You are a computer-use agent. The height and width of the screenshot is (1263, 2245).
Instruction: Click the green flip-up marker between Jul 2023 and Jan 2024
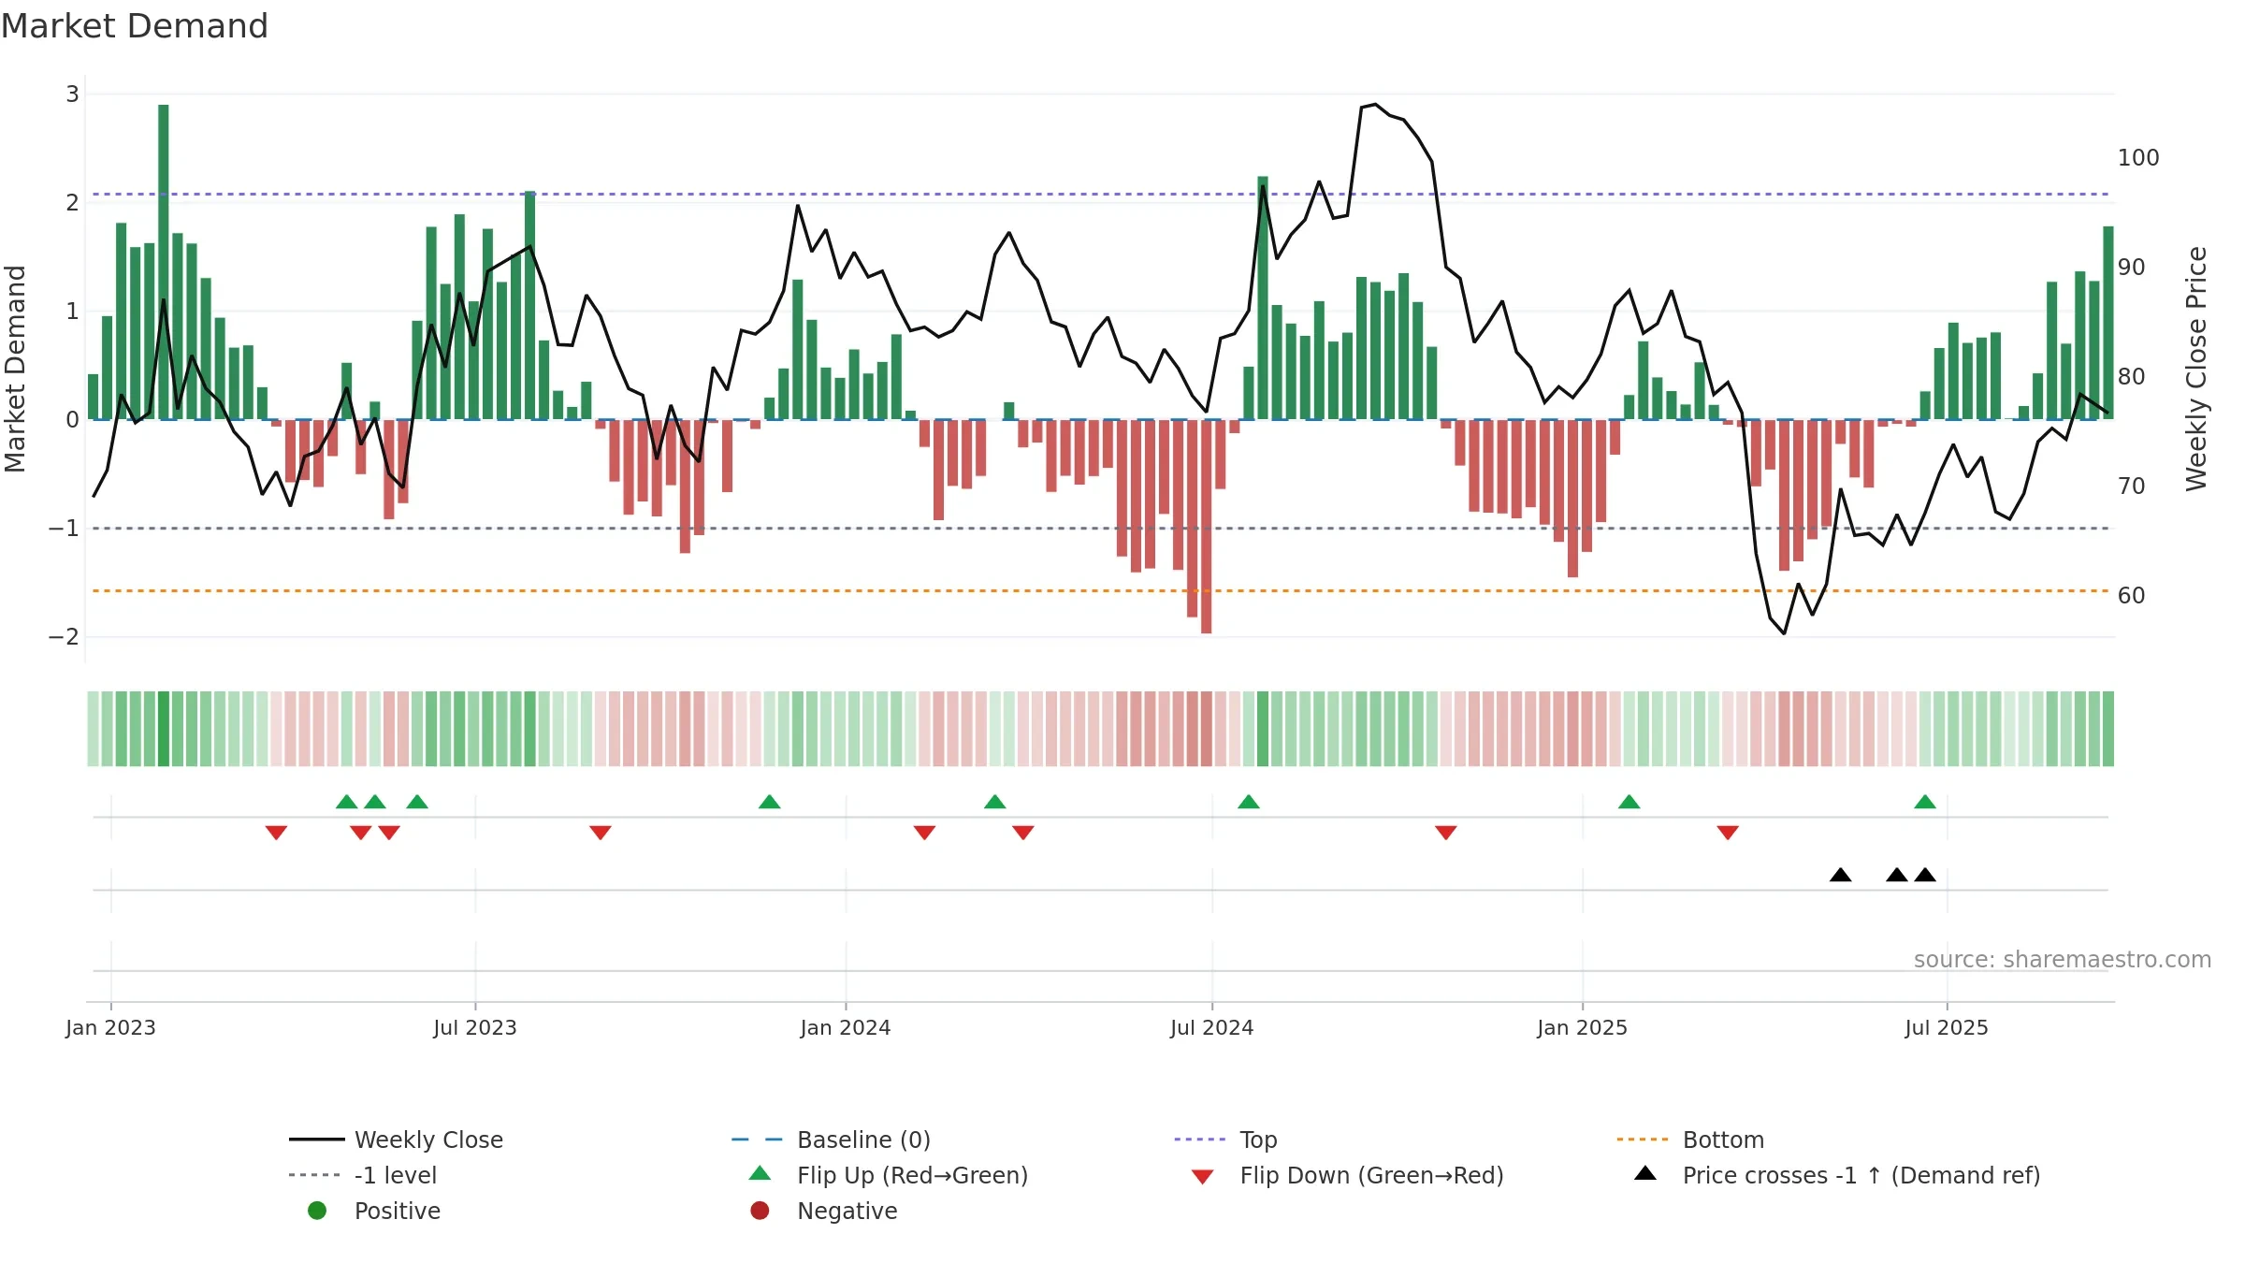click(769, 802)
